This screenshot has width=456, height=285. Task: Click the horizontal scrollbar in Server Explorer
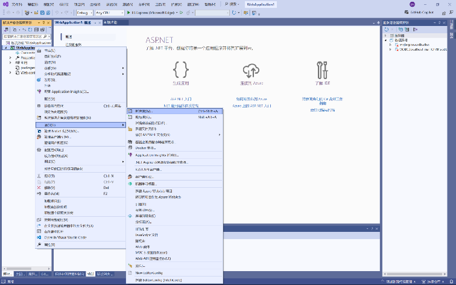[414, 274]
